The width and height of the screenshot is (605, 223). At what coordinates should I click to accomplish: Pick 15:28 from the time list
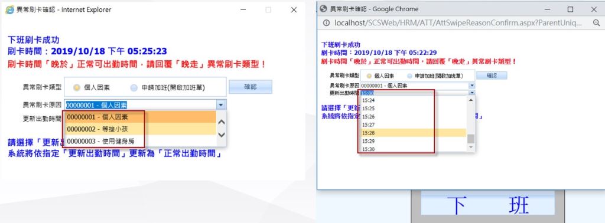(x=413, y=133)
